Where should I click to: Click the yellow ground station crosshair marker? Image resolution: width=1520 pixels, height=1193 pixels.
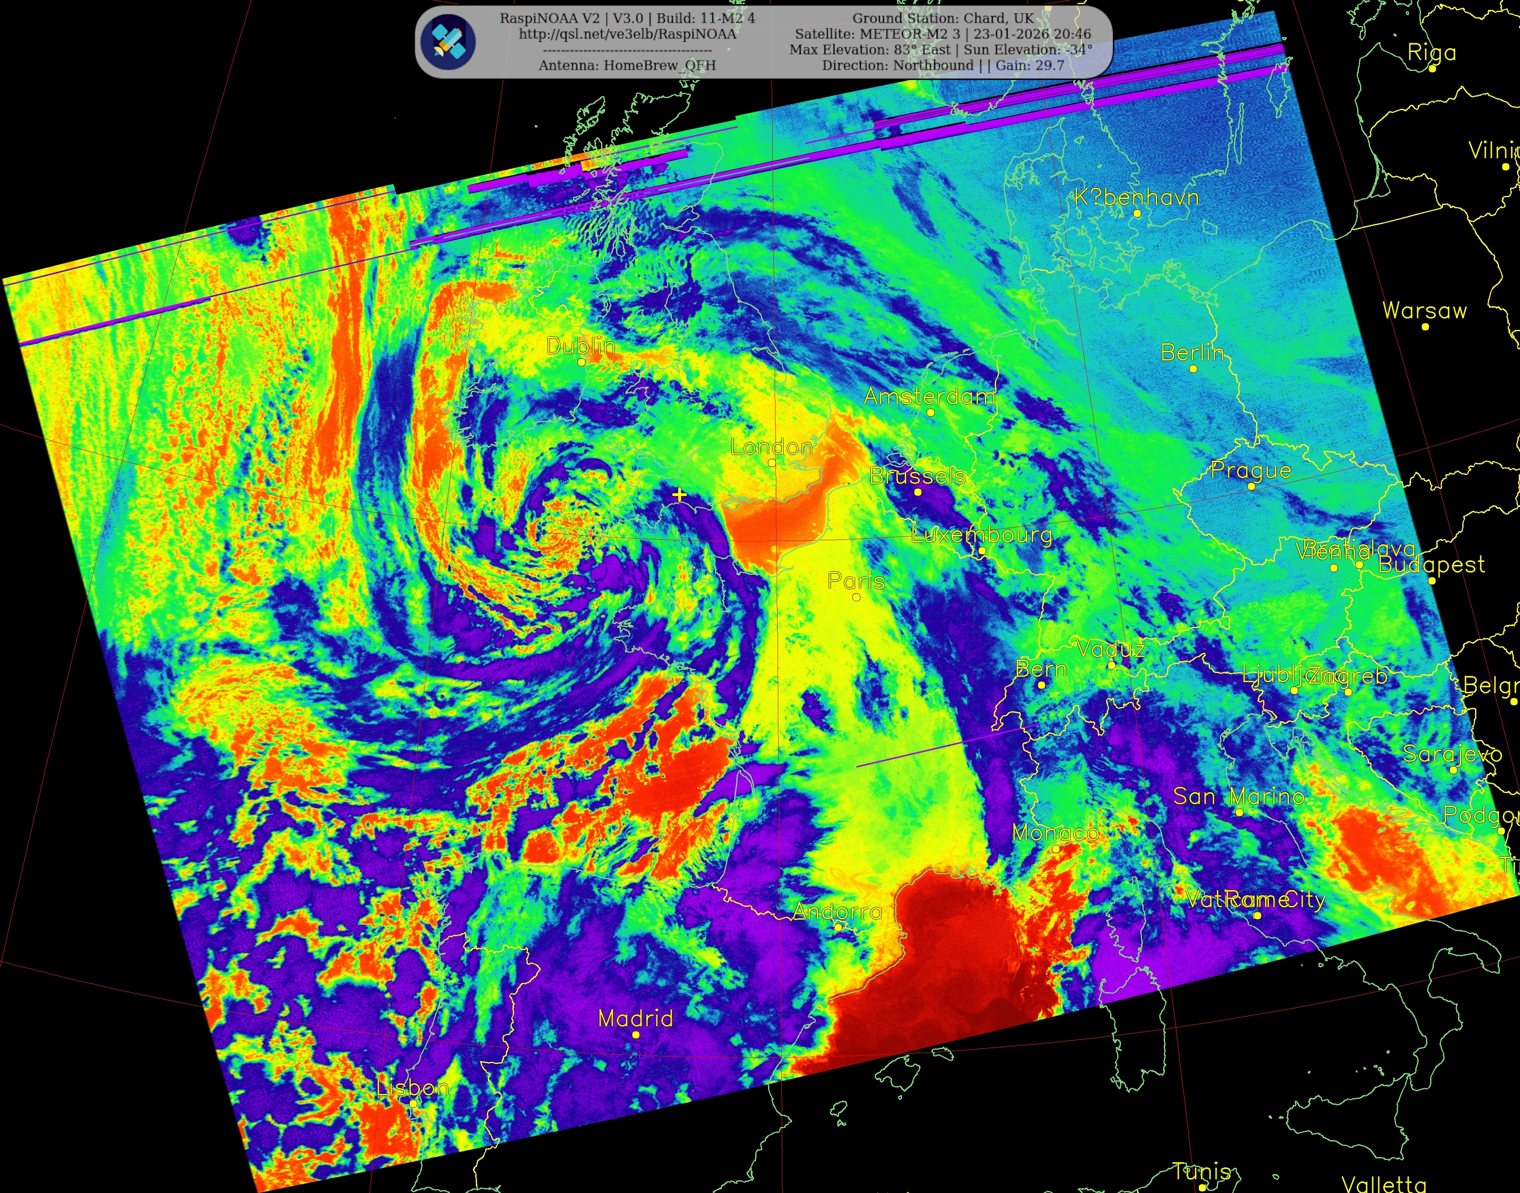click(679, 494)
